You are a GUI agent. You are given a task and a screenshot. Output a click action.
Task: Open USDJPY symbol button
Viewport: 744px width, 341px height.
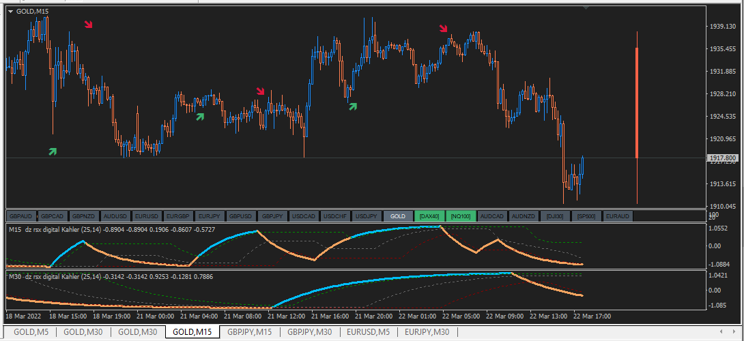[367, 216]
